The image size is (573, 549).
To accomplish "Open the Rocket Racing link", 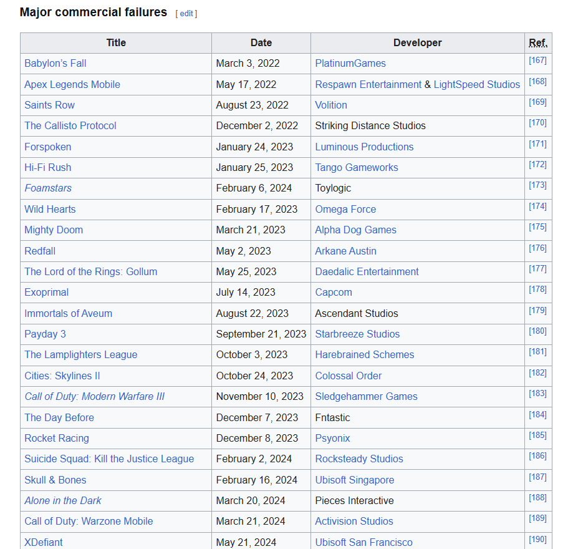I will click(x=57, y=438).
